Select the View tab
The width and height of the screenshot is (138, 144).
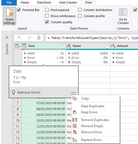coord(88,3)
